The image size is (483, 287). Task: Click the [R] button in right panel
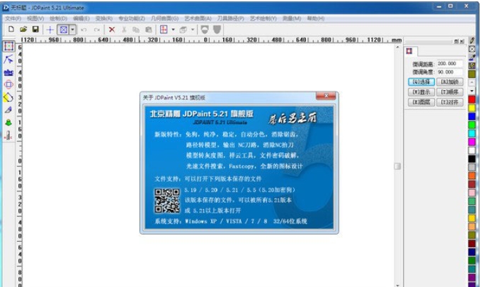450,81
